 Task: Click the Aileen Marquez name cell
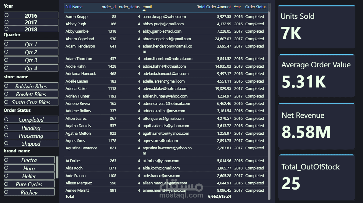[79, 183]
